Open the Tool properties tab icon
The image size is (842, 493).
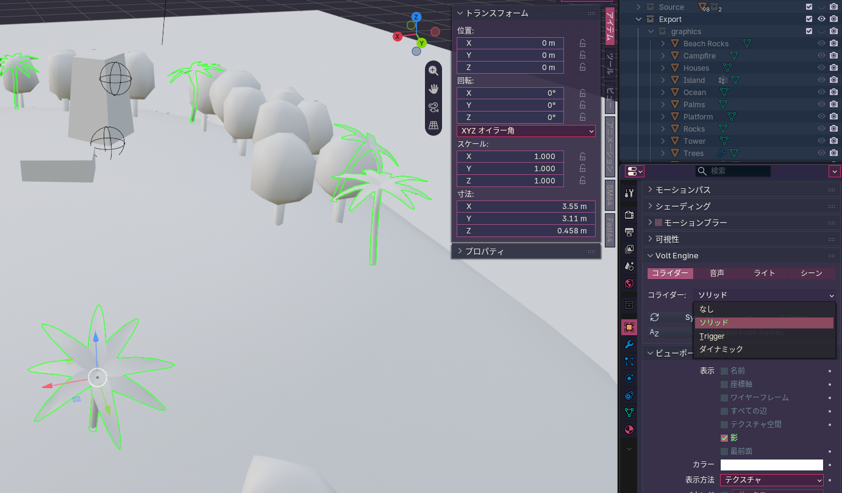click(x=629, y=193)
